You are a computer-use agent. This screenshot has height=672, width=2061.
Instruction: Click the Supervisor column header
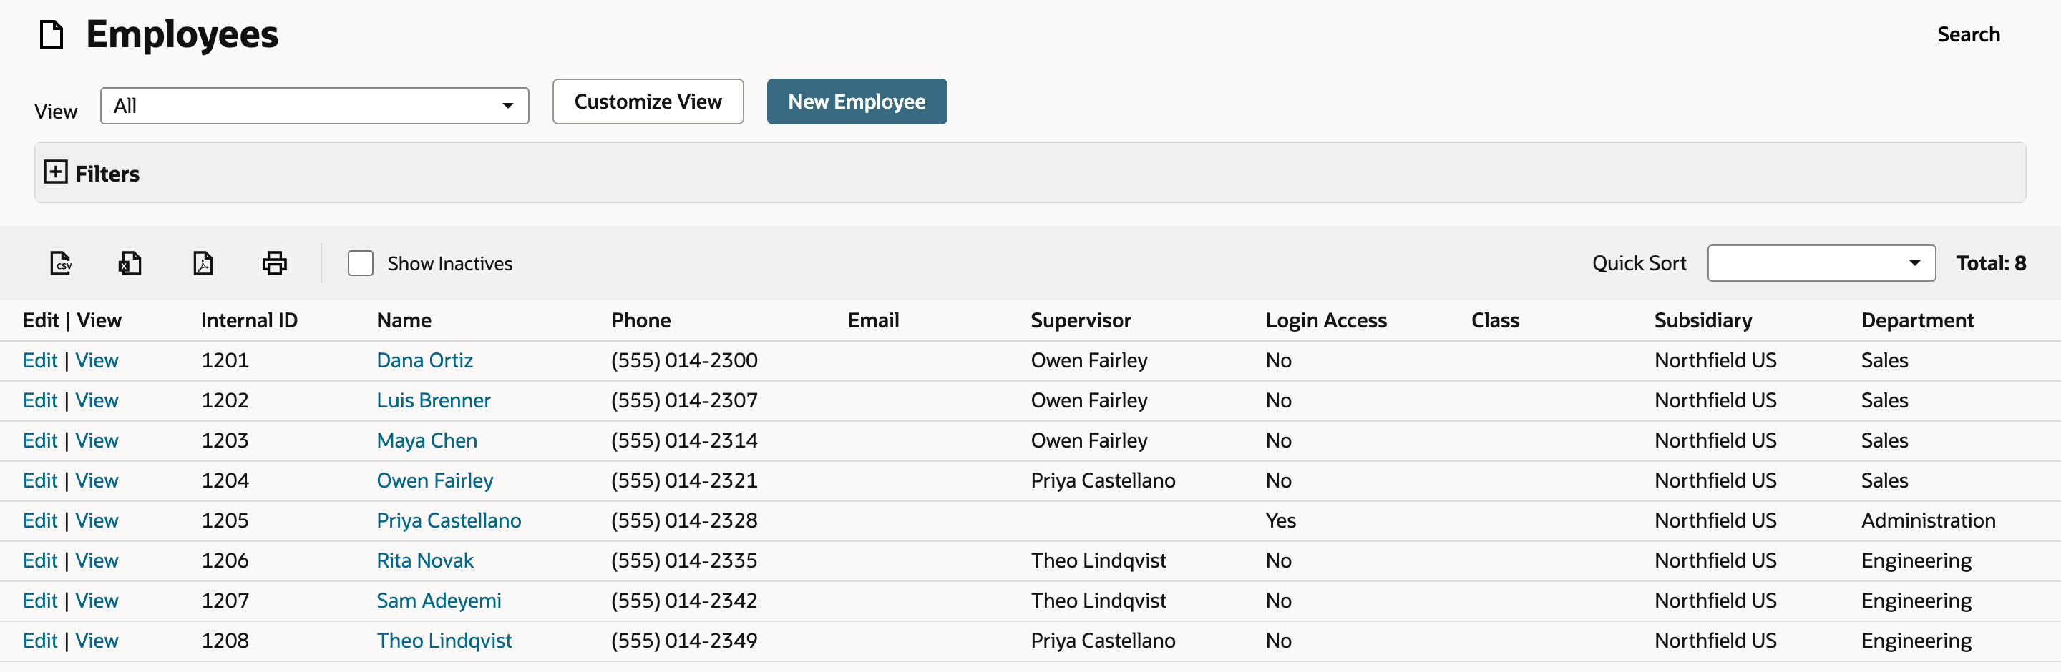pyautogui.click(x=1080, y=320)
